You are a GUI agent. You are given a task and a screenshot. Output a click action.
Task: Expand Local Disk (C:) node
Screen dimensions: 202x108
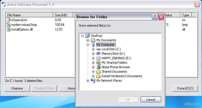tap(93, 49)
